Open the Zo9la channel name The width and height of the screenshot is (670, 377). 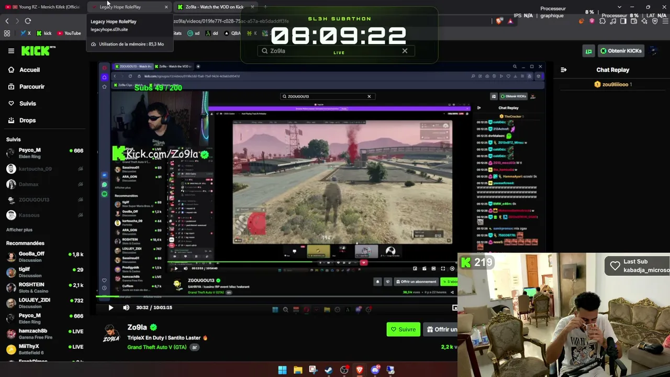coord(137,327)
